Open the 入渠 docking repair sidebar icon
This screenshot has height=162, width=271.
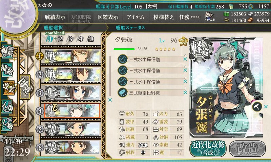click(x=7, y=107)
